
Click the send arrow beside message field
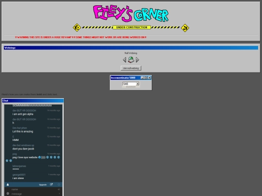(x=59, y=194)
